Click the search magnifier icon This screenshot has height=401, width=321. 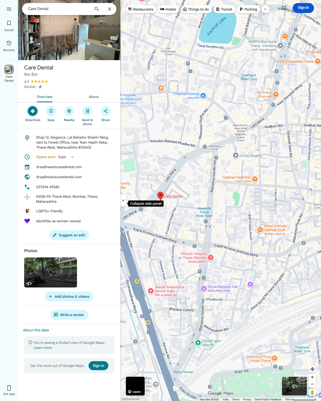pos(97,9)
